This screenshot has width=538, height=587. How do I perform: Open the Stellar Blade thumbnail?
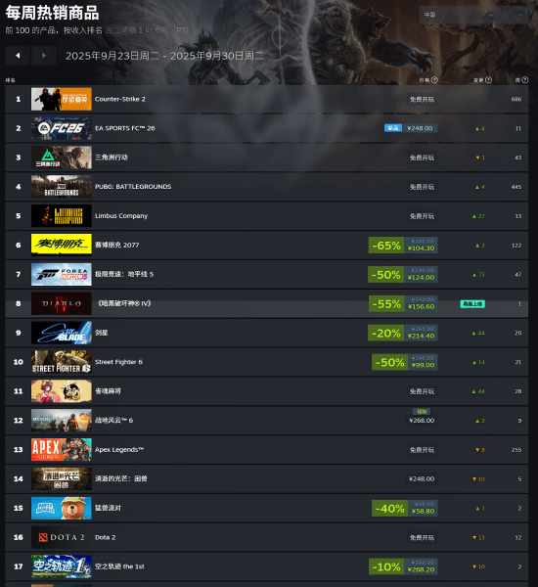(x=62, y=333)
